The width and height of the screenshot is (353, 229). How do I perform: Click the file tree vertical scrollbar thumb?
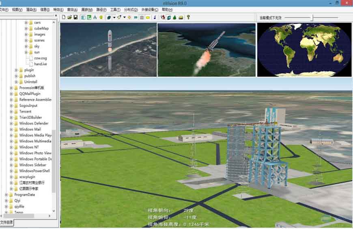[x=54, y=161]
